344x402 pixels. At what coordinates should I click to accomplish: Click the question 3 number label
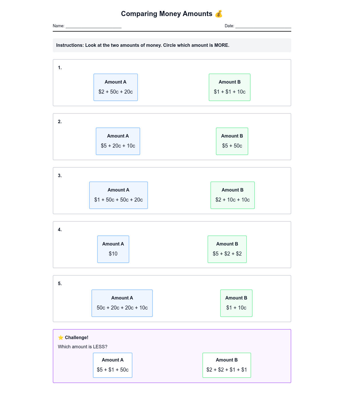(60, 175)
